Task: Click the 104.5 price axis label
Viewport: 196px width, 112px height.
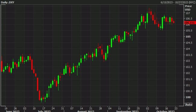Action: (189, 43)
